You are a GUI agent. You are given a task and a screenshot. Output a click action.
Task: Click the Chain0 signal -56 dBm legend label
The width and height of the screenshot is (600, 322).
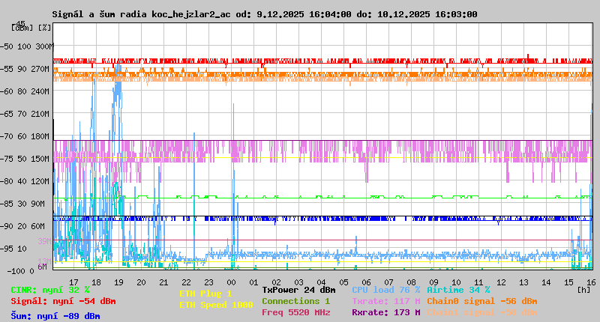click(481, 301)
